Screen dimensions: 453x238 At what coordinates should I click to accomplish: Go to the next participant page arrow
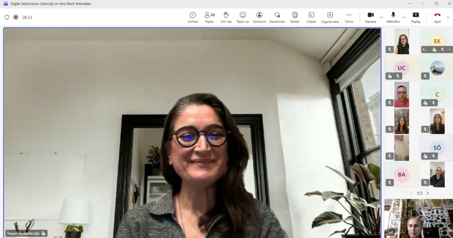point(427,193)
